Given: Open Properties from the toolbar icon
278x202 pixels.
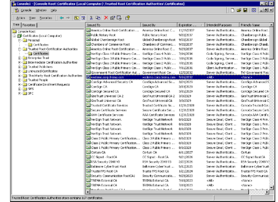Looking at the screenshot, I should point(112,18).
